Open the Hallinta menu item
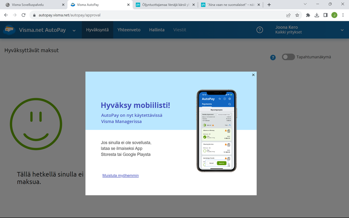 coord(157,30)
